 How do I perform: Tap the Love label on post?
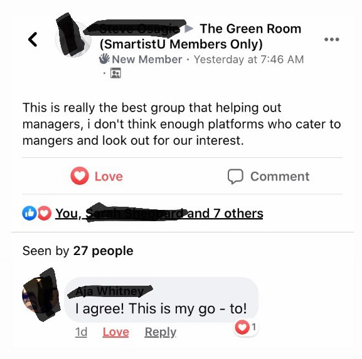[109, 177]
